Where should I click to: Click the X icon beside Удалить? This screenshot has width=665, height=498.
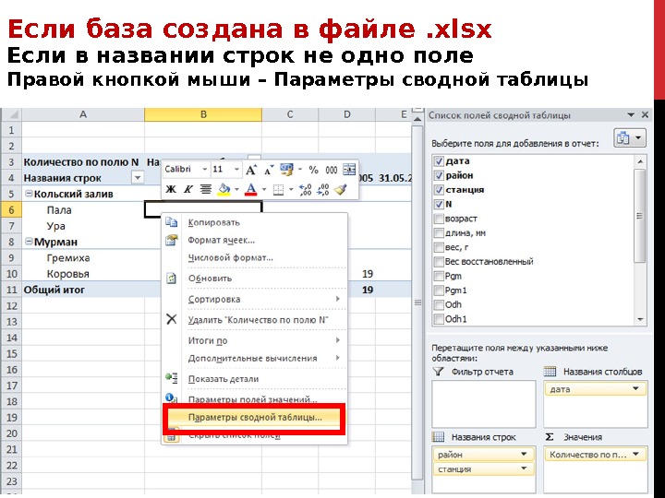(172, 319)
